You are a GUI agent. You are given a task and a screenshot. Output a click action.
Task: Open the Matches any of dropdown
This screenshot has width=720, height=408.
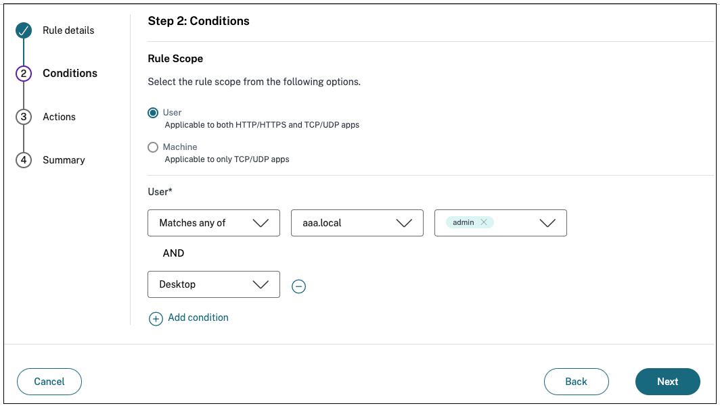click(x=213, y=223)
